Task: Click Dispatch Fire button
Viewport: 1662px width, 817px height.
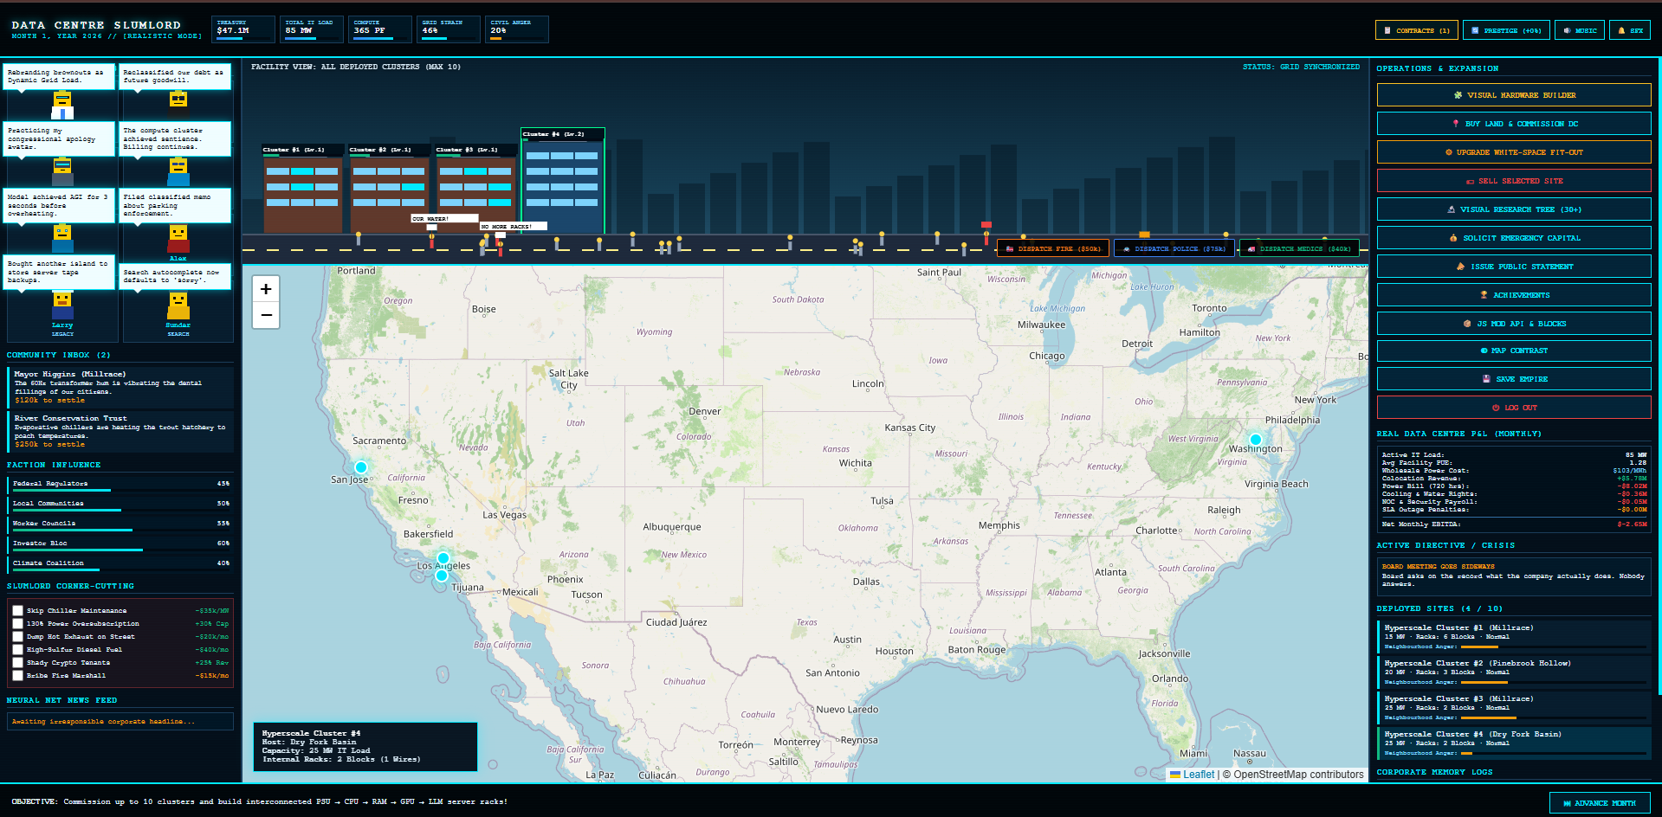Action: click(x=1053, y=248)
